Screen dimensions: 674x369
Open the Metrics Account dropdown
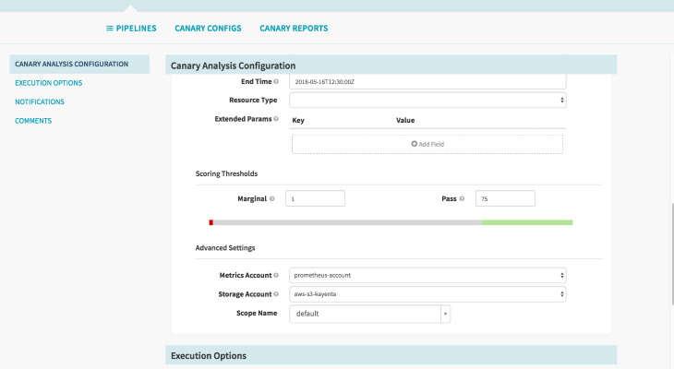[427, 275]
